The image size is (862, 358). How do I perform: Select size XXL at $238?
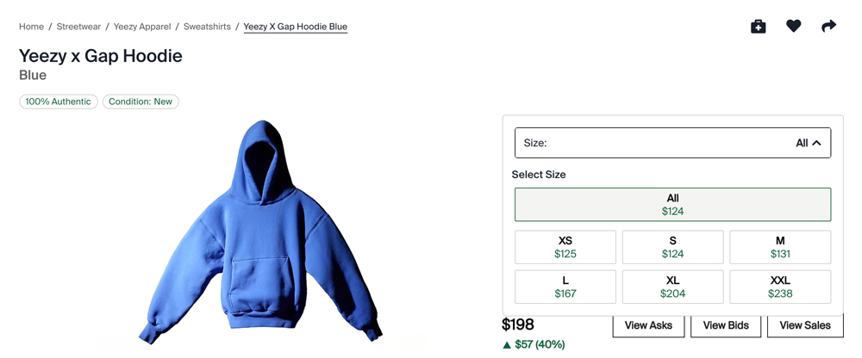click(780, 287)
